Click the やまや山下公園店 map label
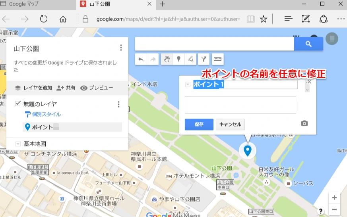 pyautogui.click(x=180, y=199)
